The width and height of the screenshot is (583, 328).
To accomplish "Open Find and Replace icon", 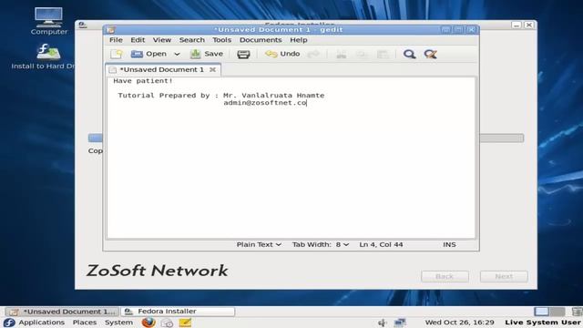I will [x=431, y=55].
